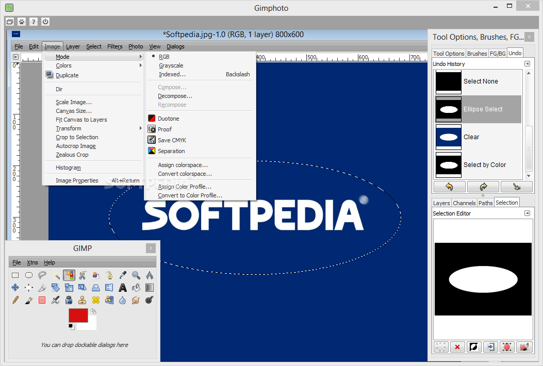
Task: Click Select None red X in Selection Editor
Action: 457,347
